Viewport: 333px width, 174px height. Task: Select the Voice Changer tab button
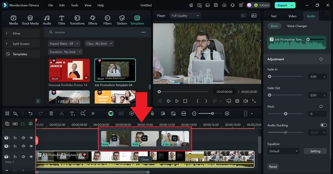coord(297,26)
